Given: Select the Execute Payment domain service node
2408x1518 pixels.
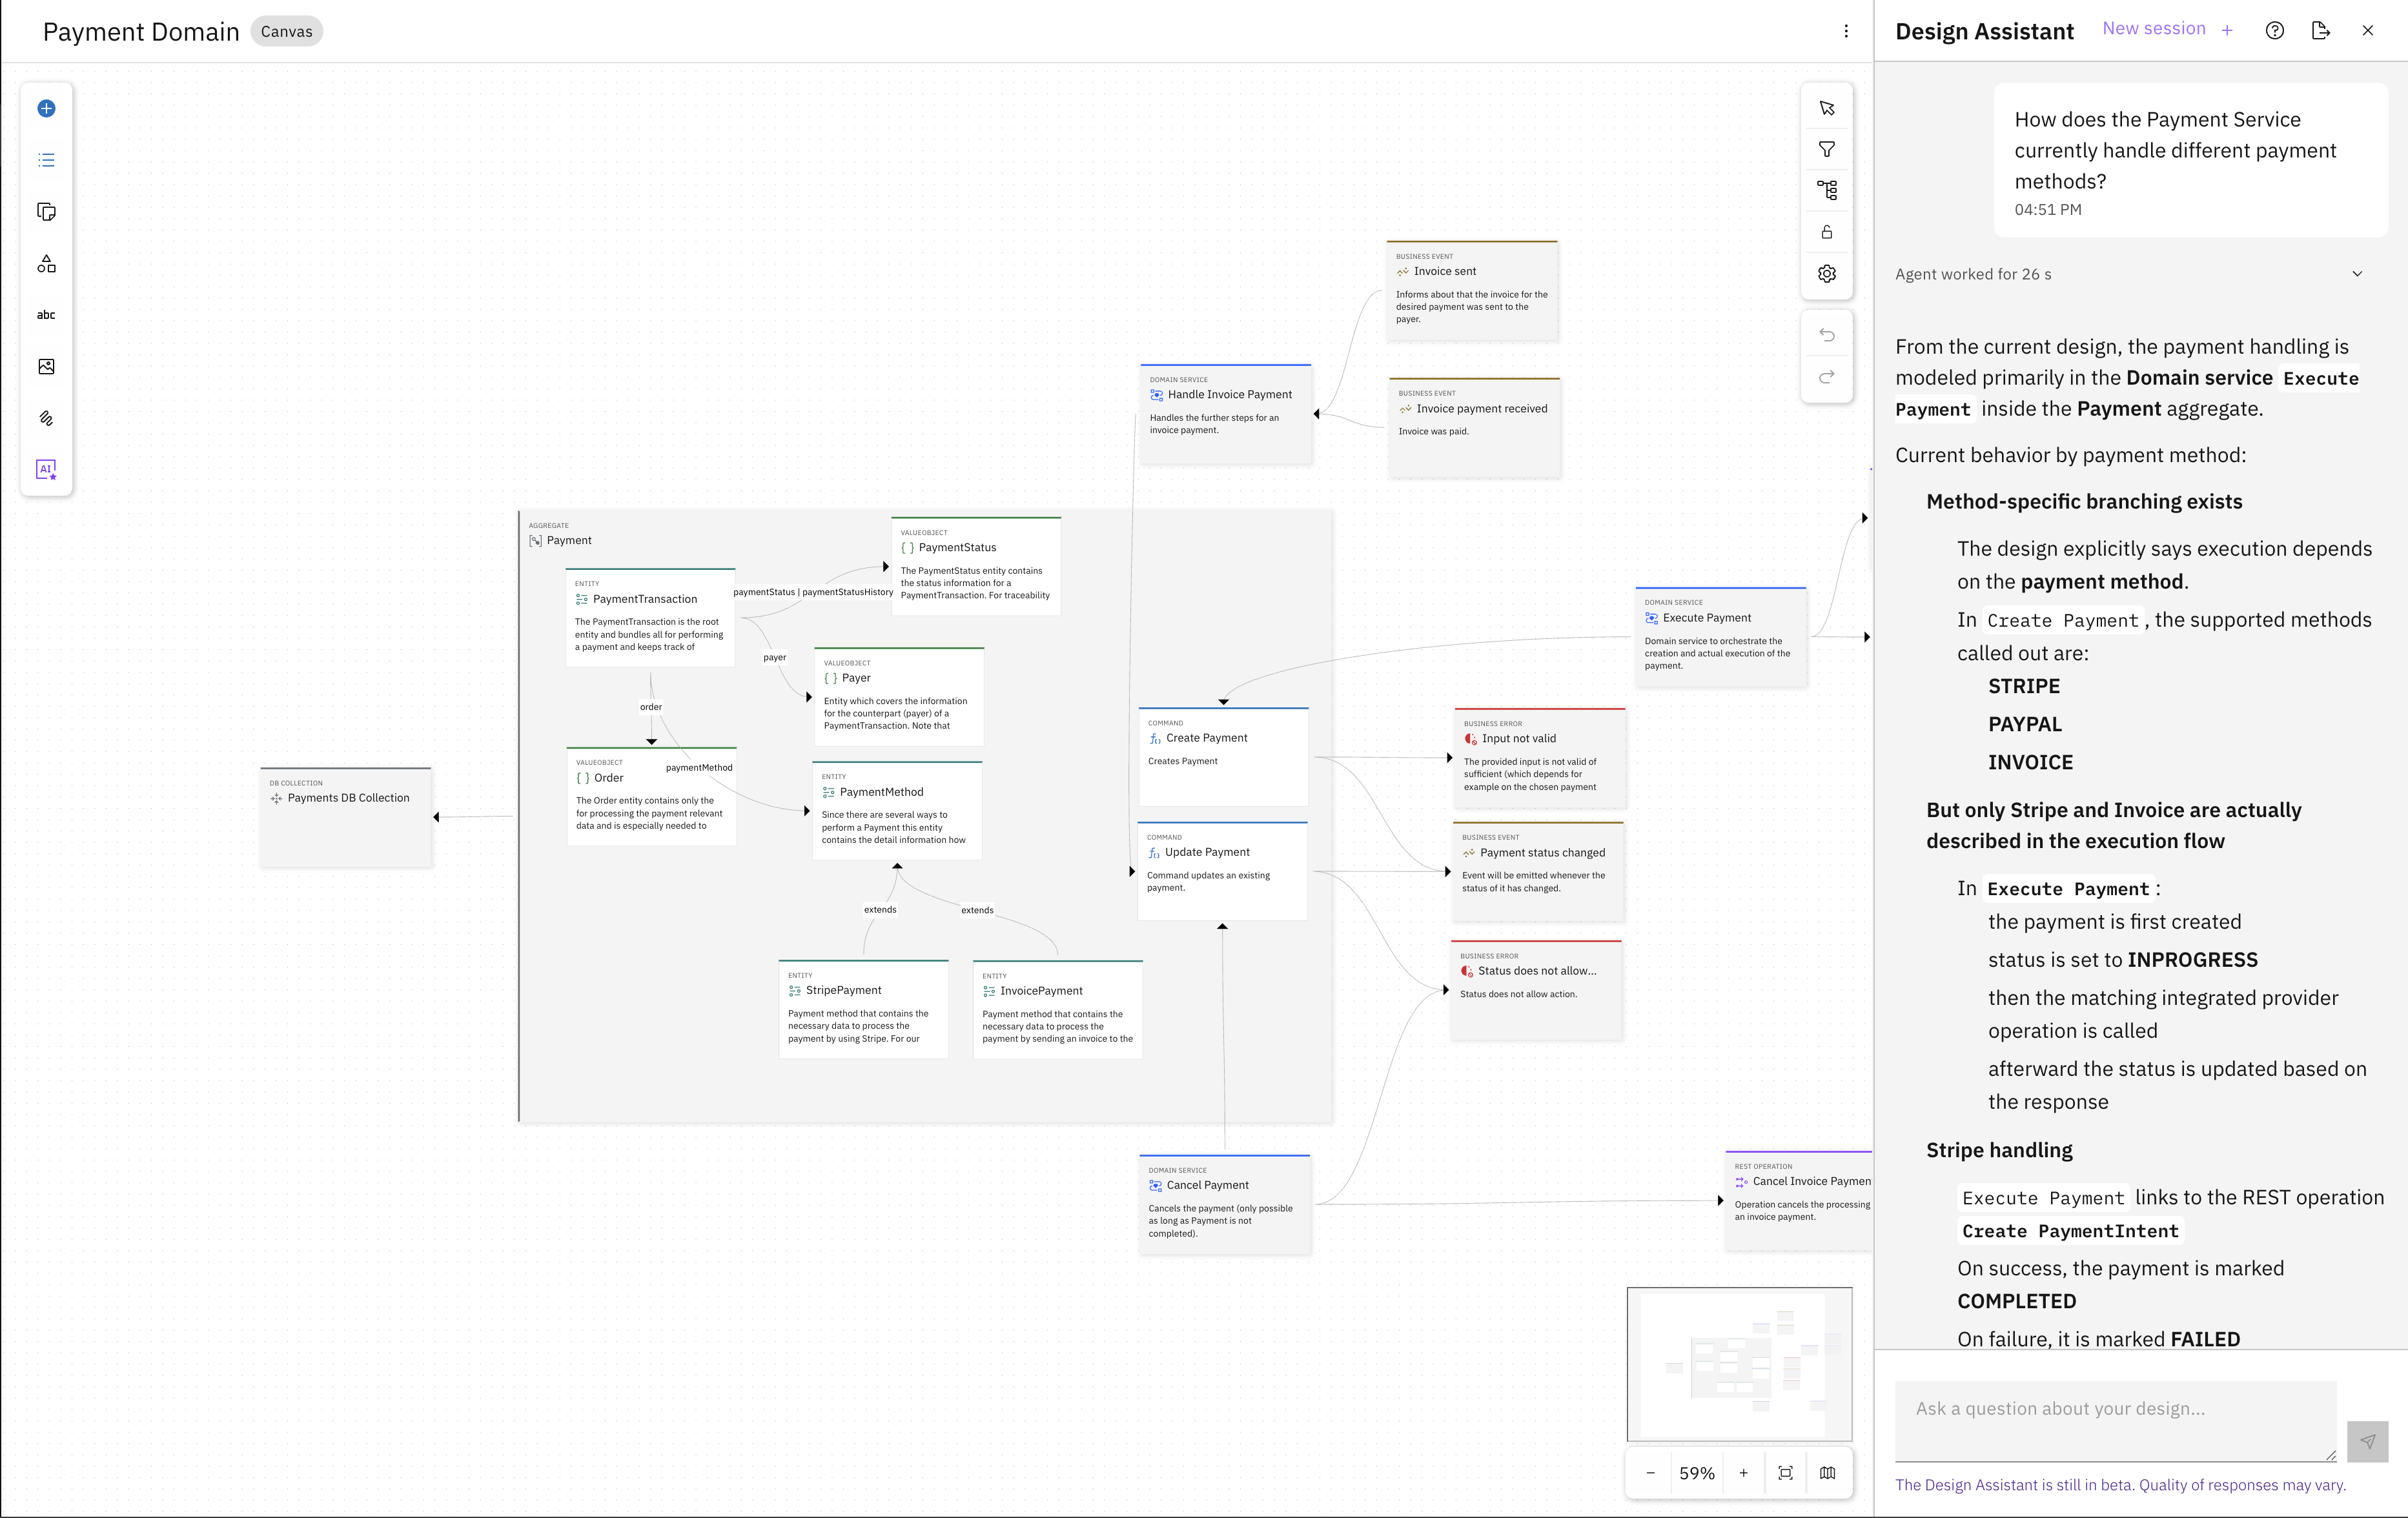Looking at the screenshot, I should (x=1720, y=636).
